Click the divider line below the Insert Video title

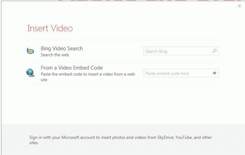(x=123, y=40)
